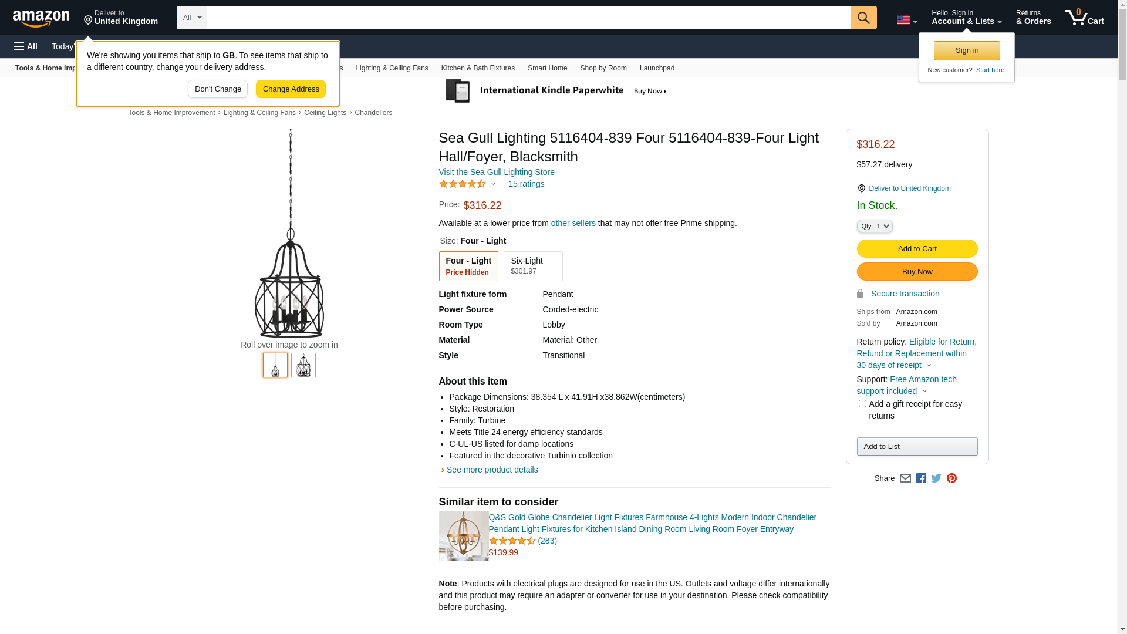The width and height of the screenshot is (1127, 634).
Task: Share product on Twitter icon
Action: (936, 478)
